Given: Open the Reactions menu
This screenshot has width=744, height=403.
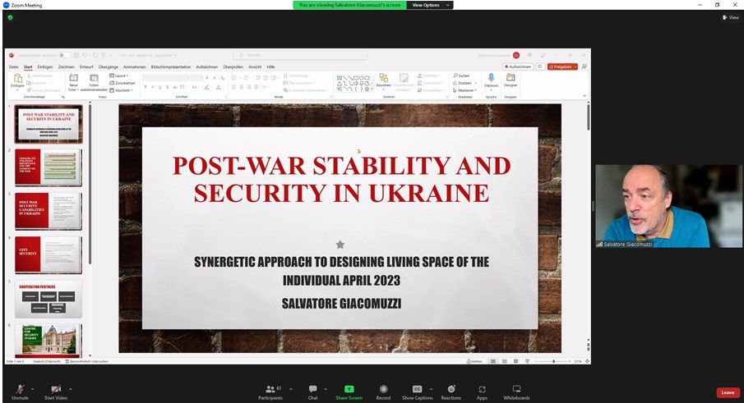Looking at the screenshot, I should click(x=451, y=389).
